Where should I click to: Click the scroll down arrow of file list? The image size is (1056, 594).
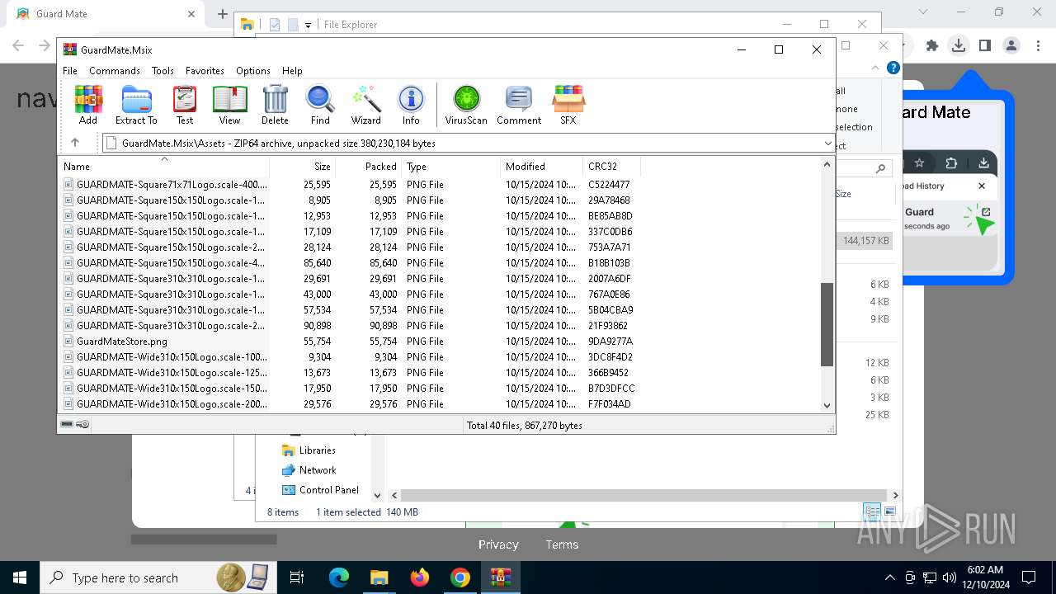[x=827, y=405]
